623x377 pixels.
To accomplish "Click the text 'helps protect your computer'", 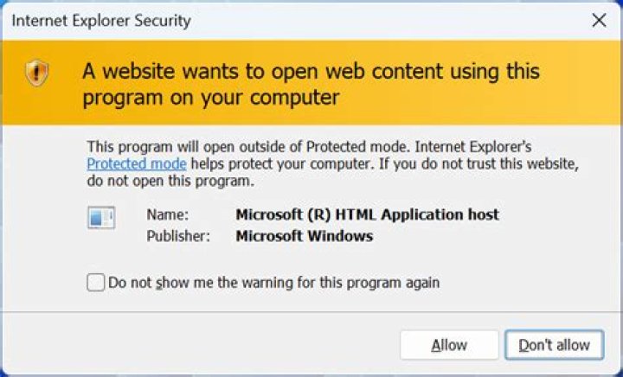I will click(x=282, y=164).
